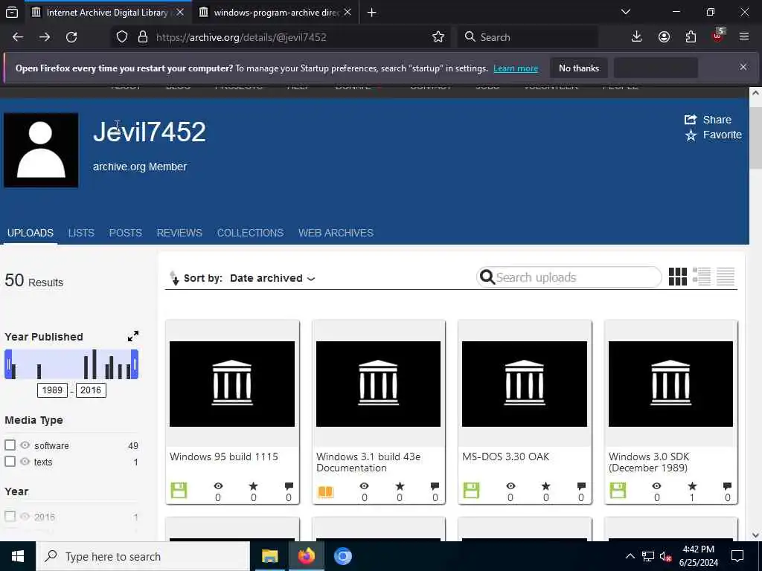Screen dimensions: 762x571
Task: Click the 2016 end year field
Action: (91, 390)
